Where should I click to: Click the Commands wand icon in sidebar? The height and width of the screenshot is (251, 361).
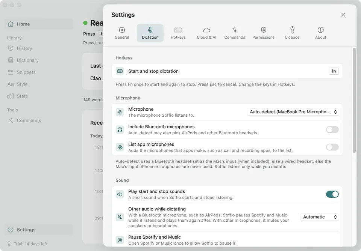pos(11,120)
